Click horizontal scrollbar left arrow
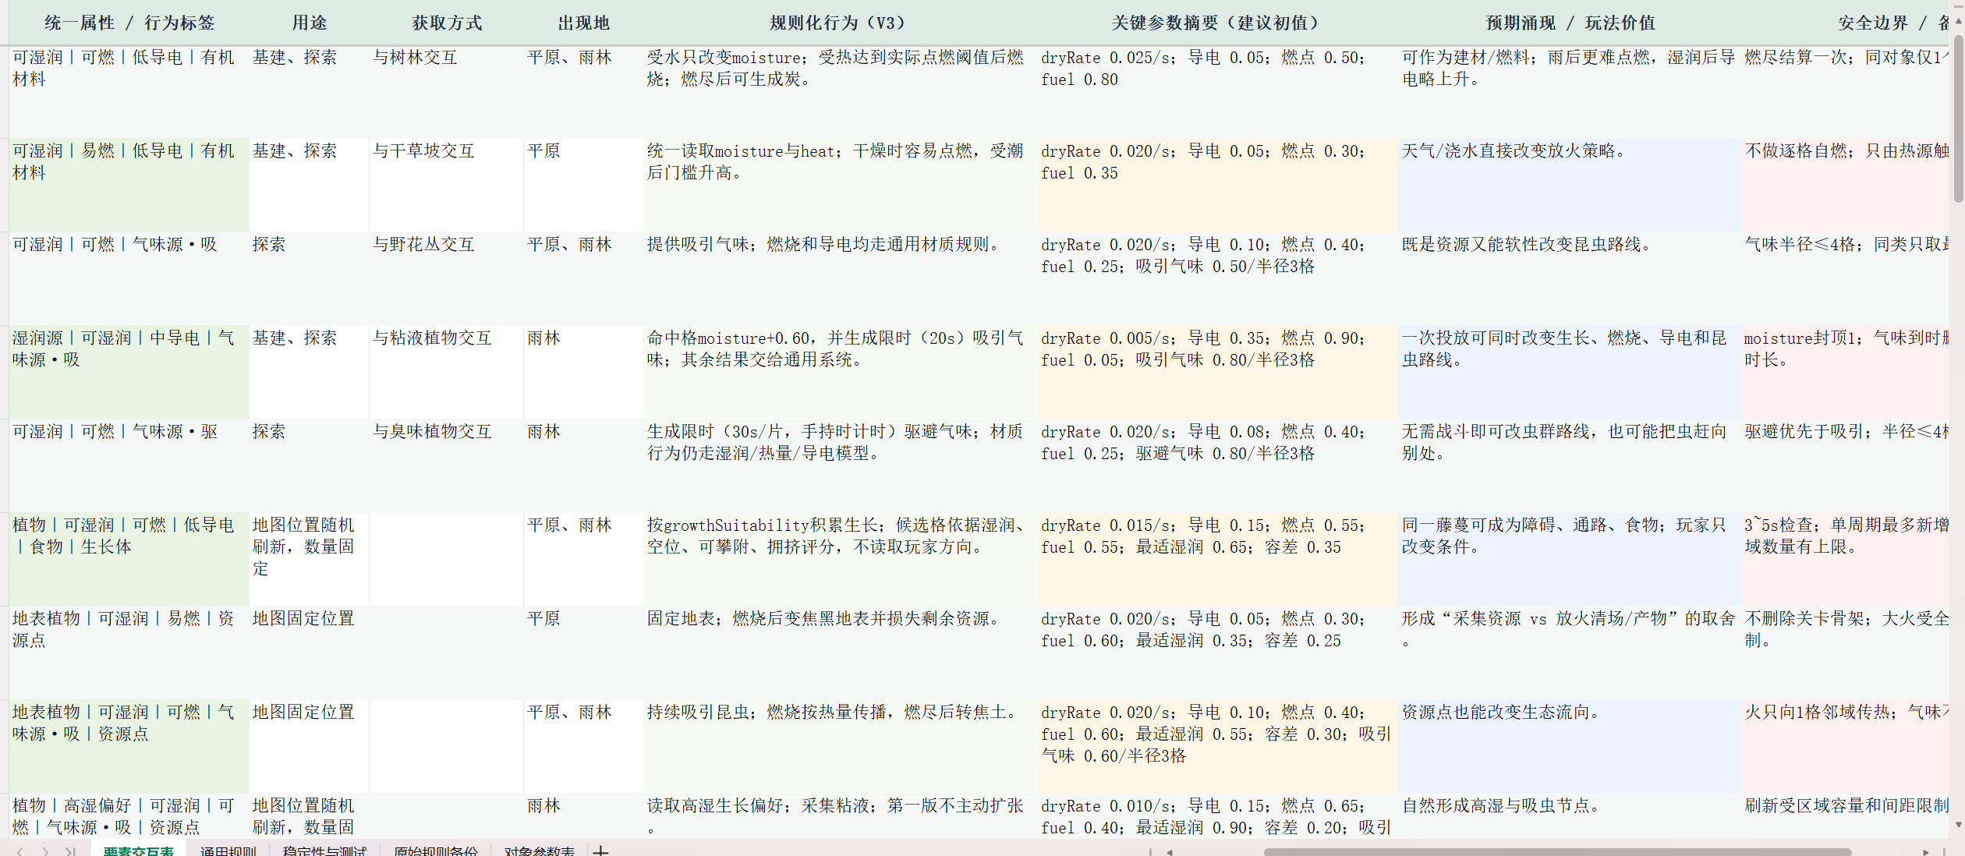The height and width of the screenshot is (856, 1965). (1169, 852)
